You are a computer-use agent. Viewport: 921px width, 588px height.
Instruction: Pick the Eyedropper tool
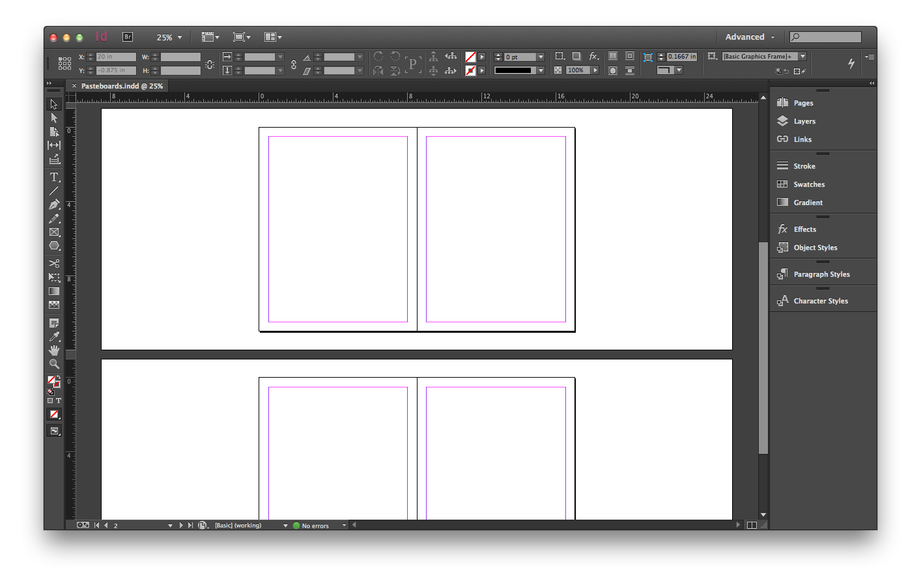tap(54, 337)
